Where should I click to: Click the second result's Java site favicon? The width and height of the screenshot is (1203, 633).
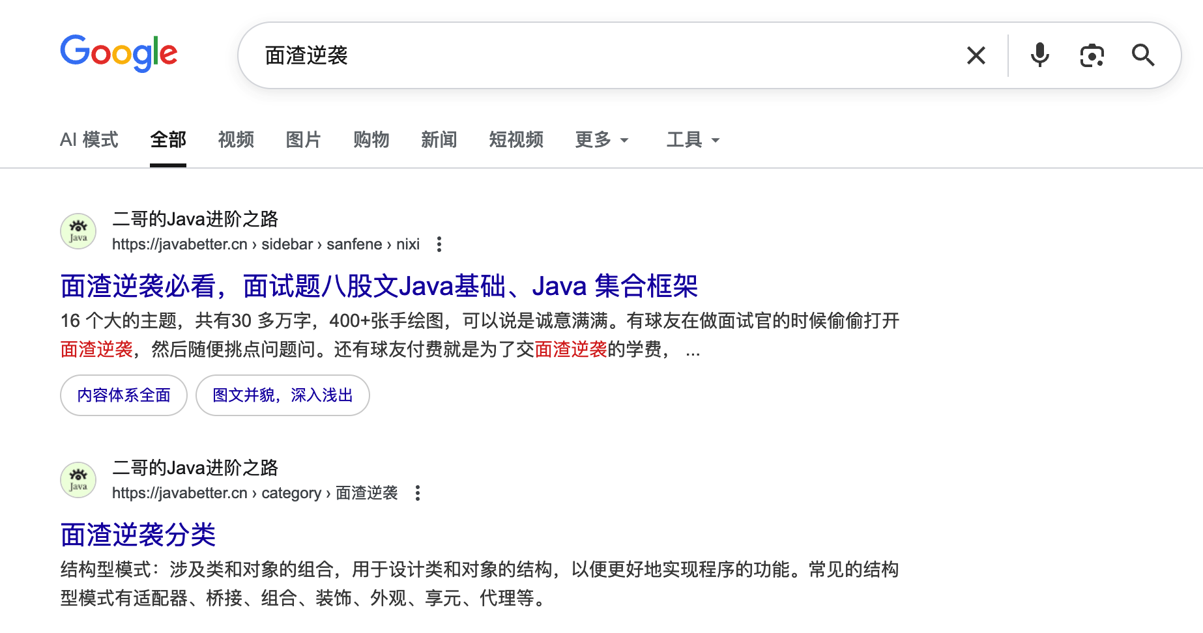click(78, 481)
